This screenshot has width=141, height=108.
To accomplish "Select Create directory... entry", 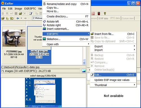I will (x=66, y=16).
